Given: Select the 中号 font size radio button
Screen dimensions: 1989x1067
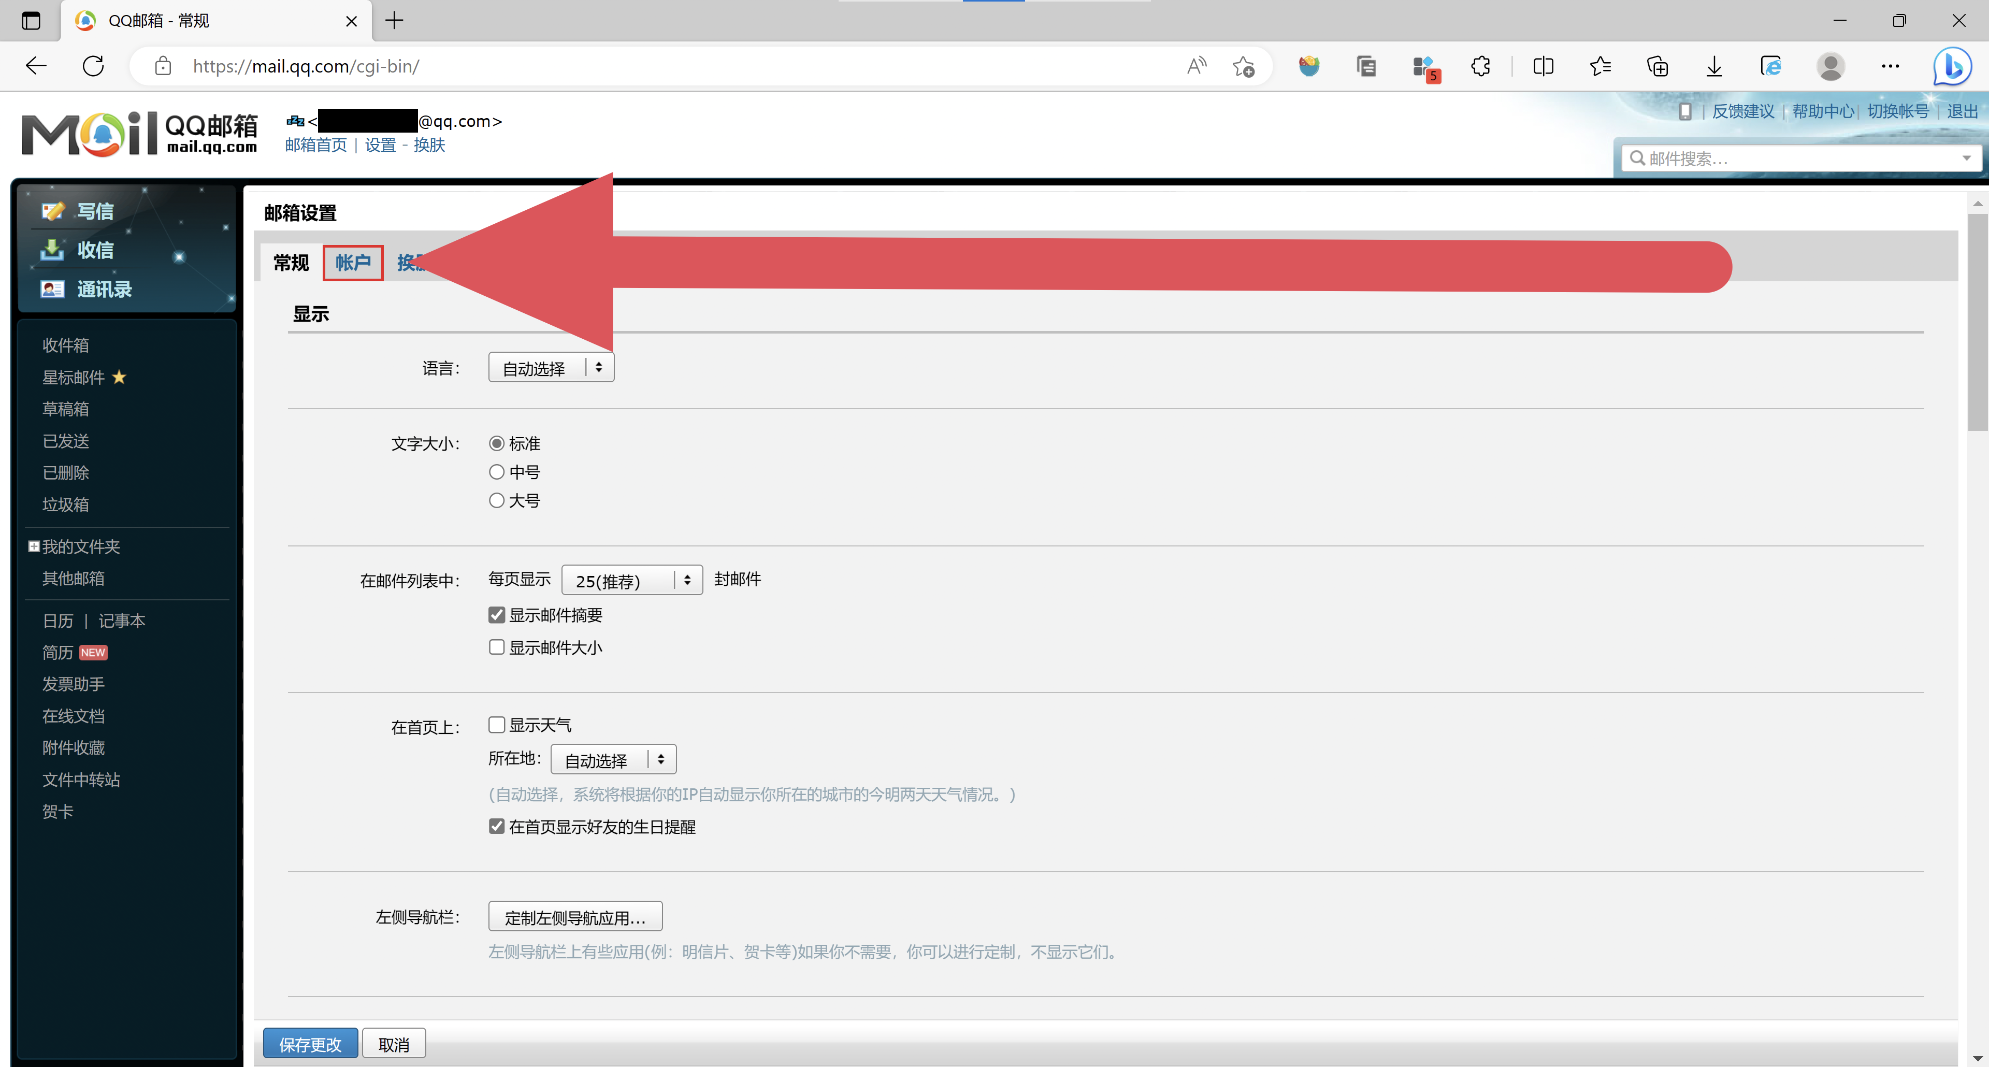Looking at the screenshot, I should [497, 471].
